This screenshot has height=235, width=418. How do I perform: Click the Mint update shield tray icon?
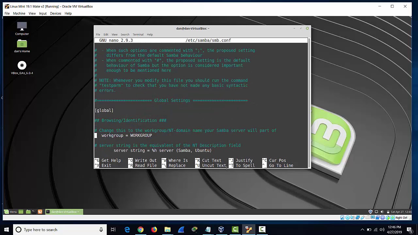pyautogui.click(x=370, y=212)
